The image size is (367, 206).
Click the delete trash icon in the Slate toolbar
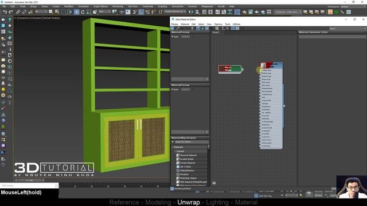[193, 28]
